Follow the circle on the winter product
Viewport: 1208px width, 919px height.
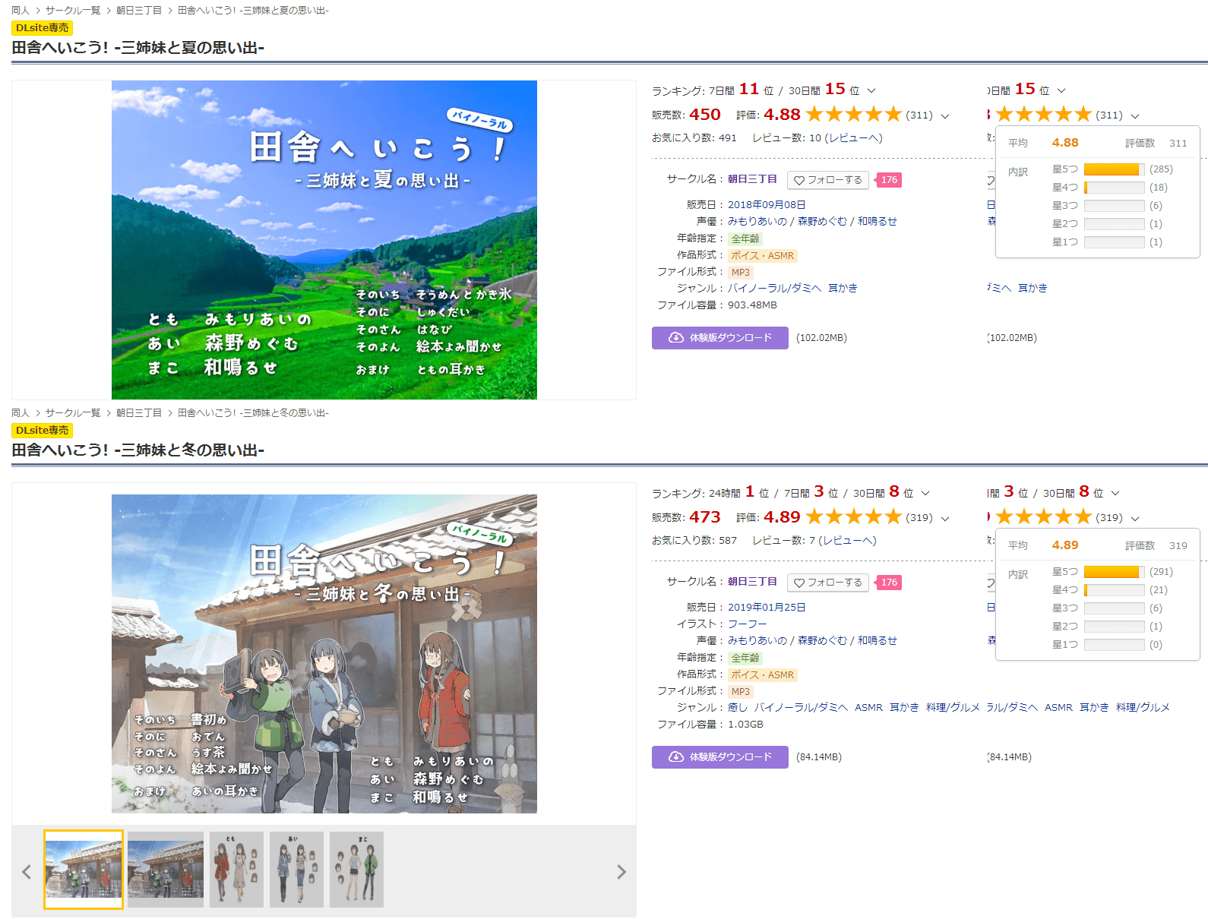click(x=828, y=583)
